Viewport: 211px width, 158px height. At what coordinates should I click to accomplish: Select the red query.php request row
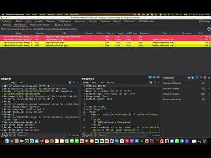(105, 36)
